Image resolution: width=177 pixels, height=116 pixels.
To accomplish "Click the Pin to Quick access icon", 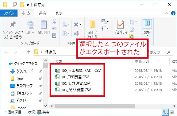I will click(x=13, y=24).
